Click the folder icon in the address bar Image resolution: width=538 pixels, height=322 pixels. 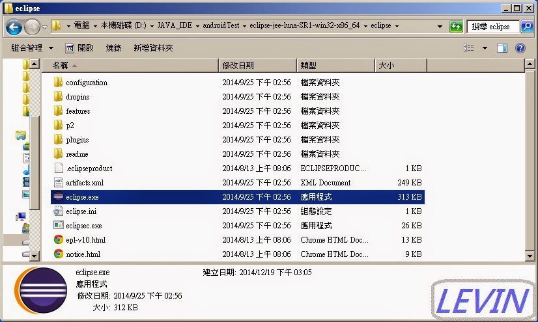click(57, 25)
